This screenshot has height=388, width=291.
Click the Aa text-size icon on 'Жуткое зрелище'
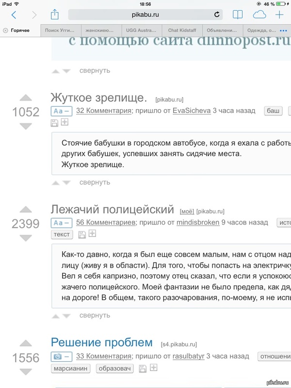coord(58,111)
